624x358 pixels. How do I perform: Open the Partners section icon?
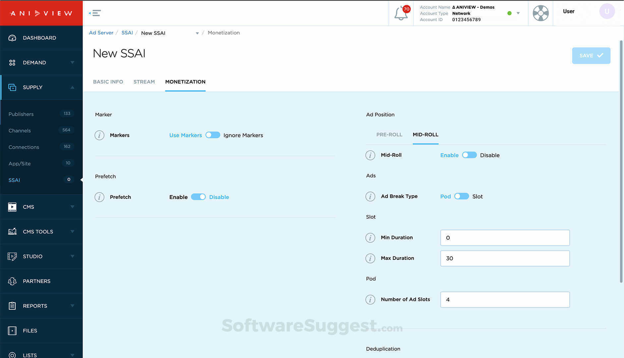pos(12,281)
